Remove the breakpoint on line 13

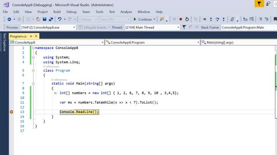tap(12, 112)
